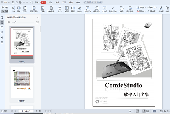Open the layers panel in left sidebar
Screen dimensions: 170x114
click(2, 42)
